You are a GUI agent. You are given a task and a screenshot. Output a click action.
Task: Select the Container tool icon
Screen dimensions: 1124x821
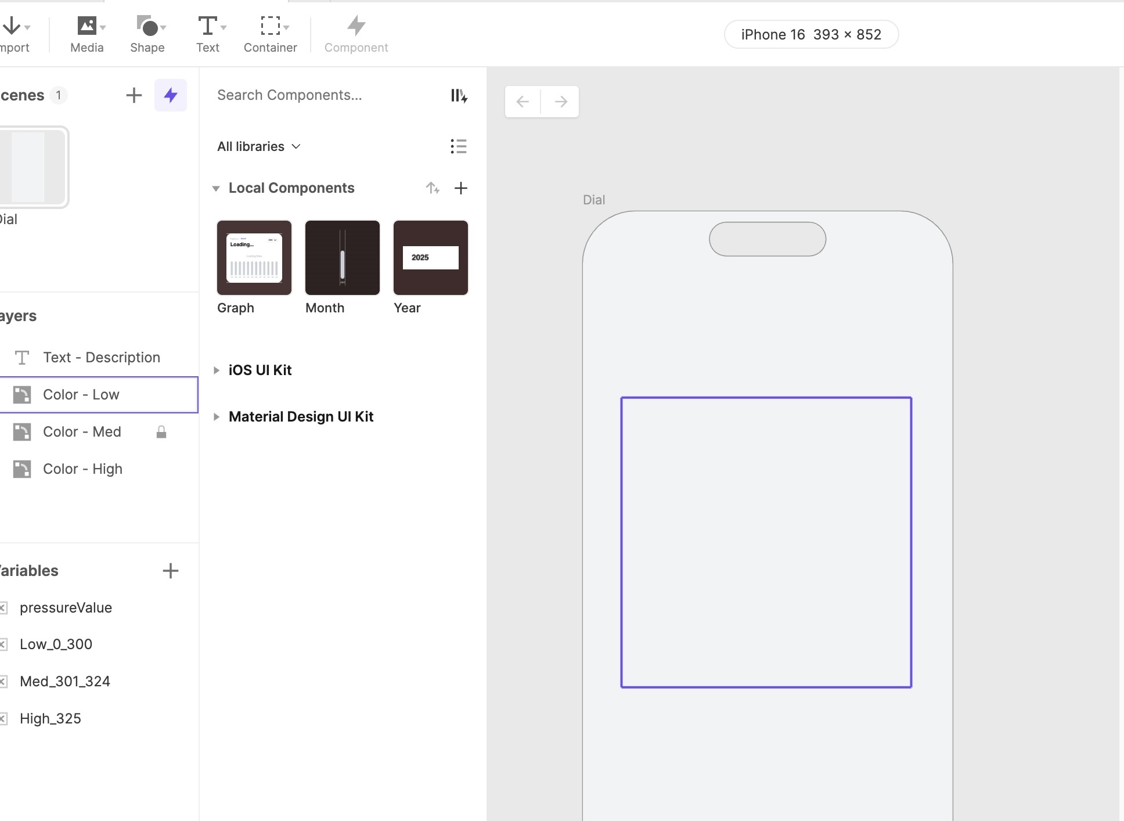(270, 27)
